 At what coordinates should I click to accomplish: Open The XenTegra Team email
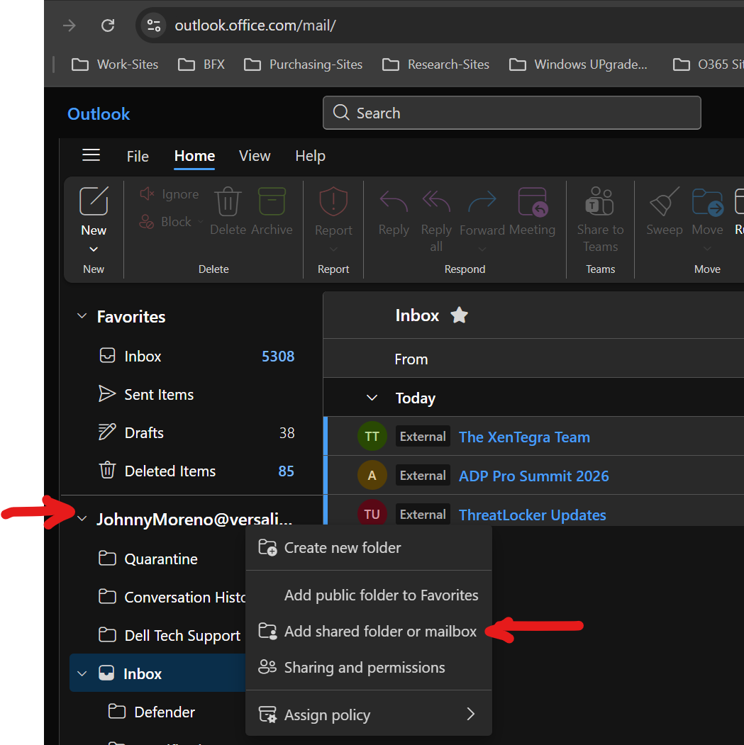524,437
